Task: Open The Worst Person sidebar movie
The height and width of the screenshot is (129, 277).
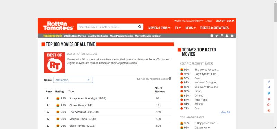Action: [206, 70]
